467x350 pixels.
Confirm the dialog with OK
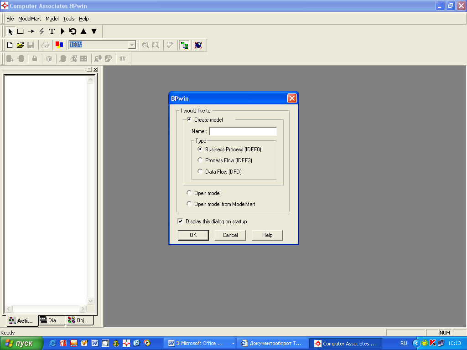click(193, 235)
